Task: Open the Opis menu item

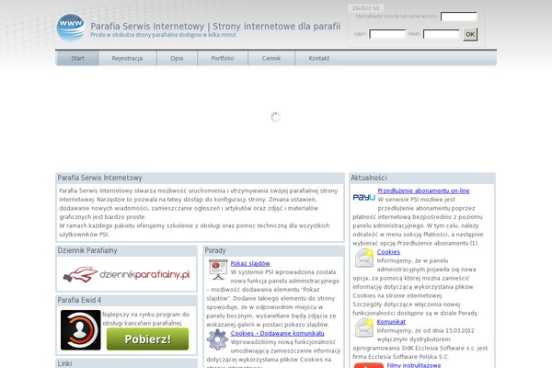Action: click(177, 58)
